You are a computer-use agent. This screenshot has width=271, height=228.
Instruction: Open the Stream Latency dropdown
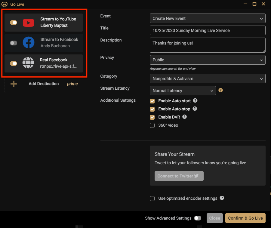(183, 91)
